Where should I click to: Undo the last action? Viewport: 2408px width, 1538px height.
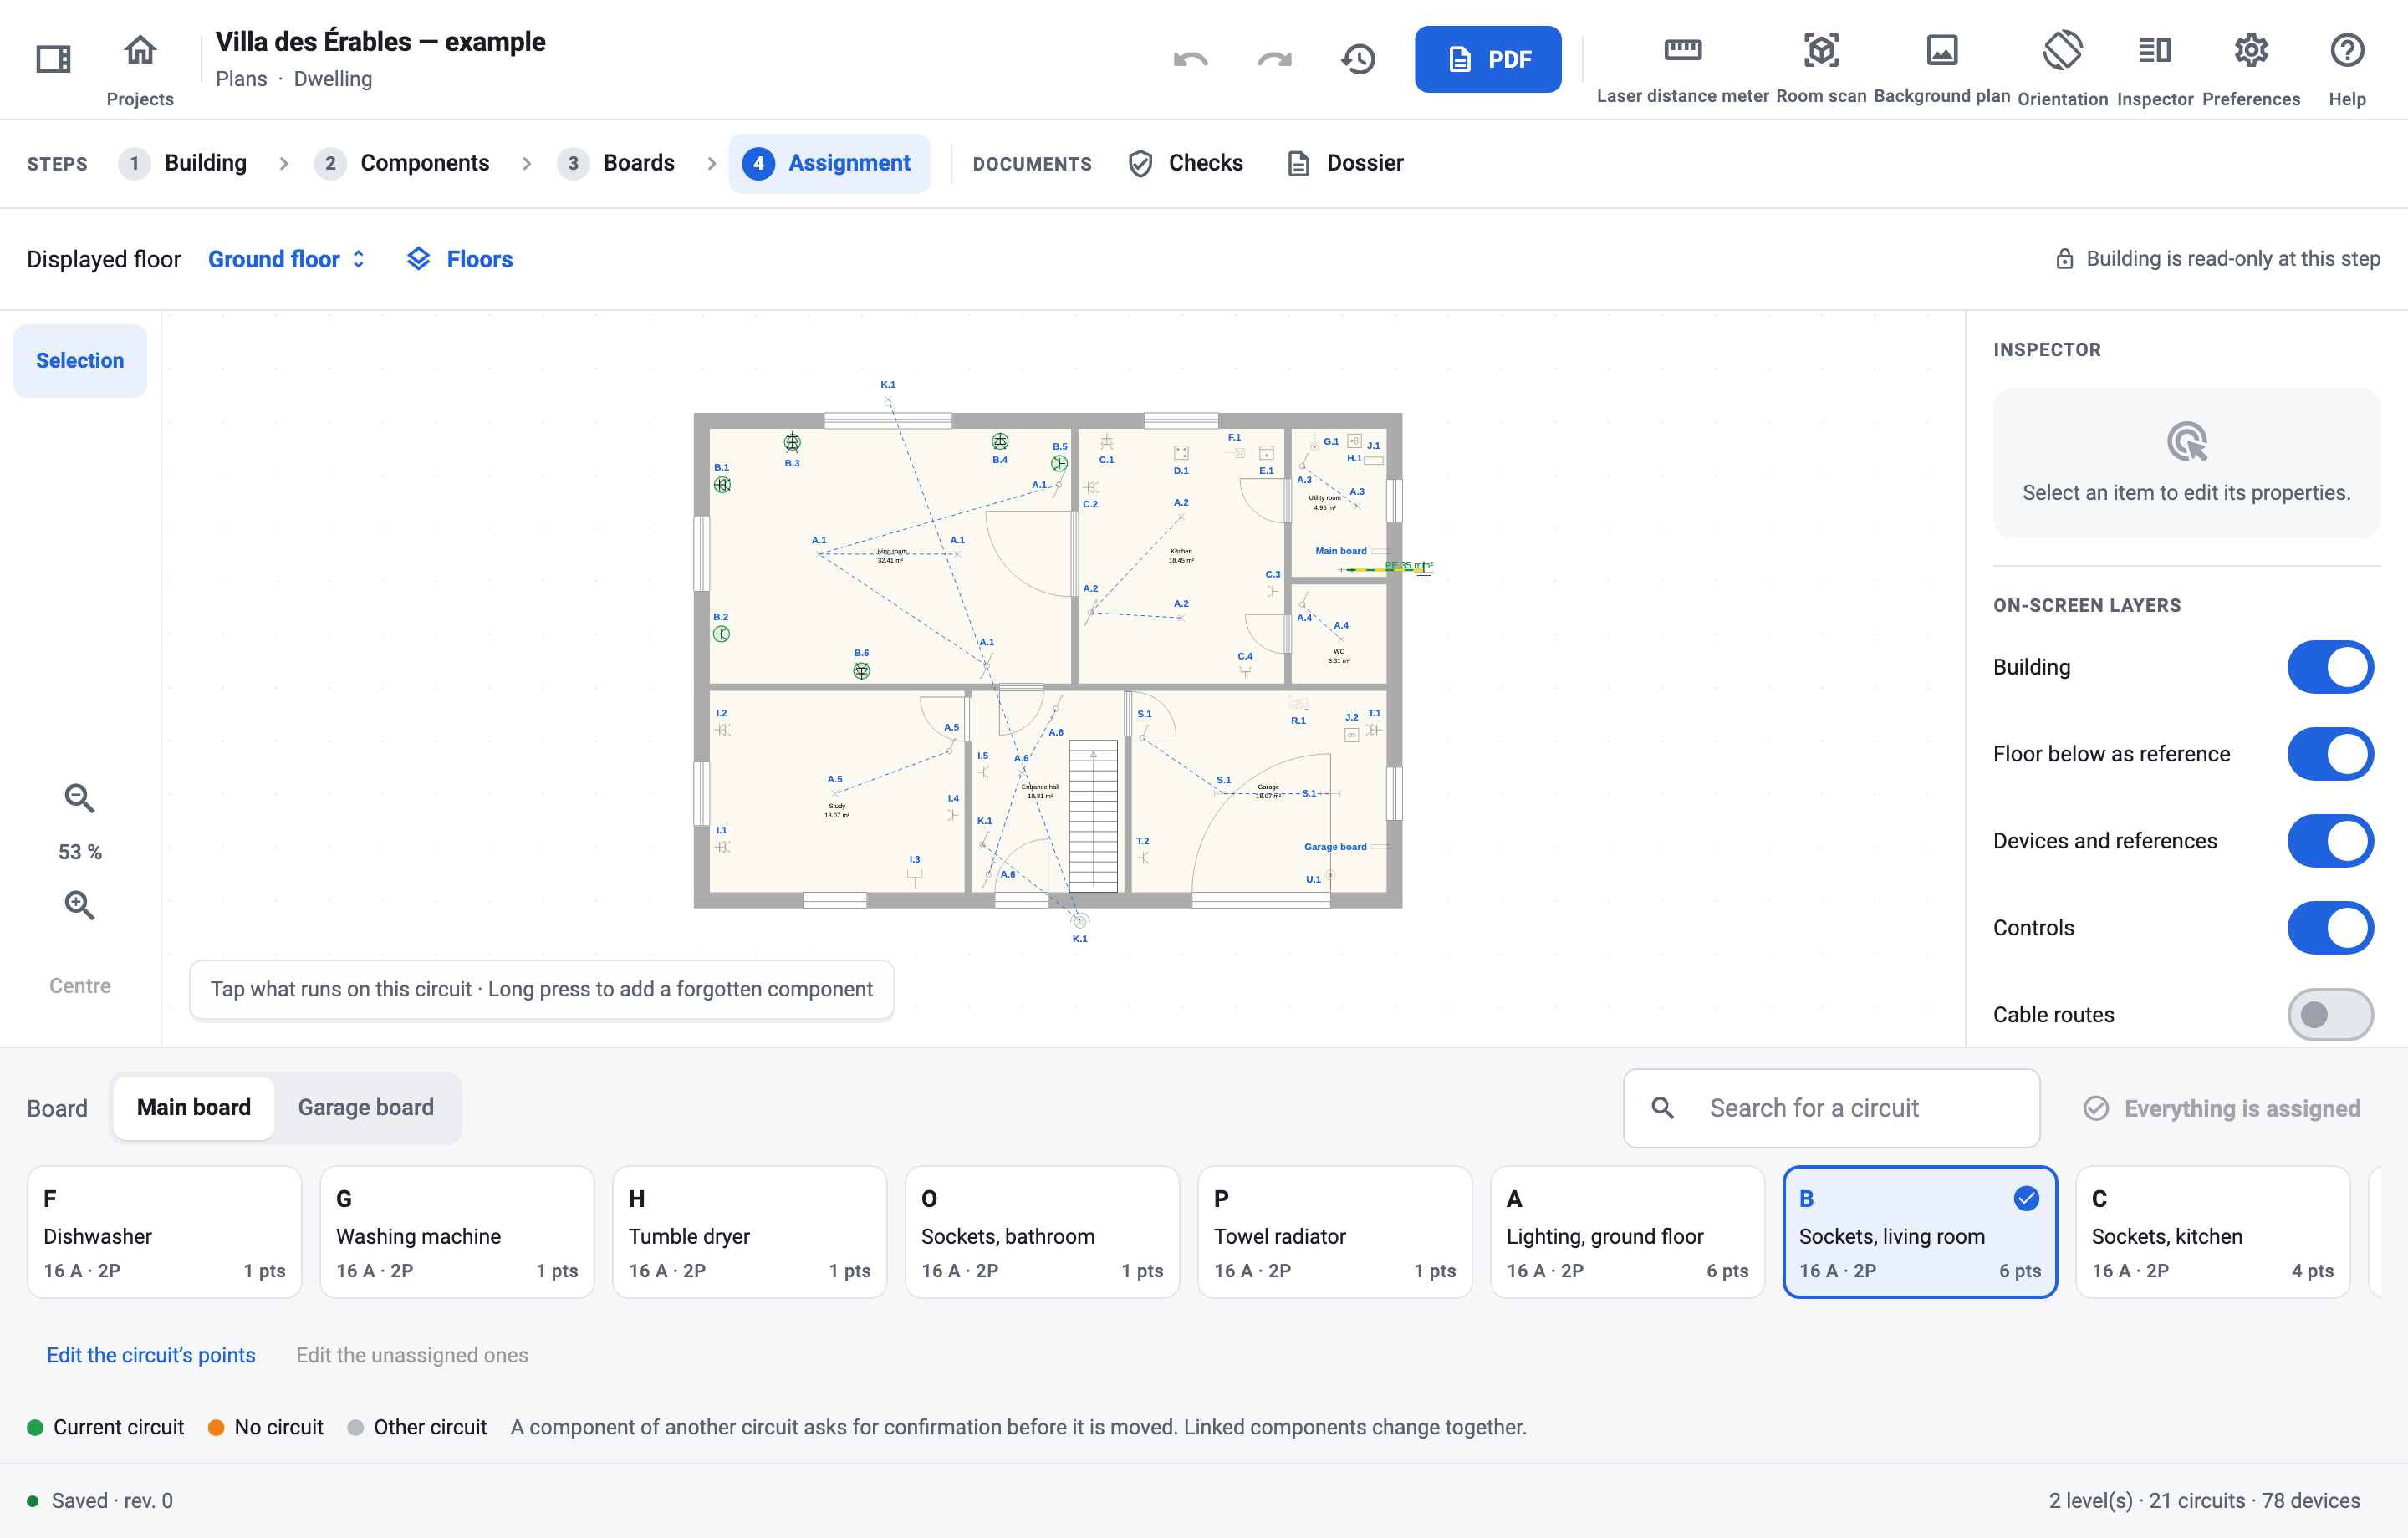coord(1190,59)
